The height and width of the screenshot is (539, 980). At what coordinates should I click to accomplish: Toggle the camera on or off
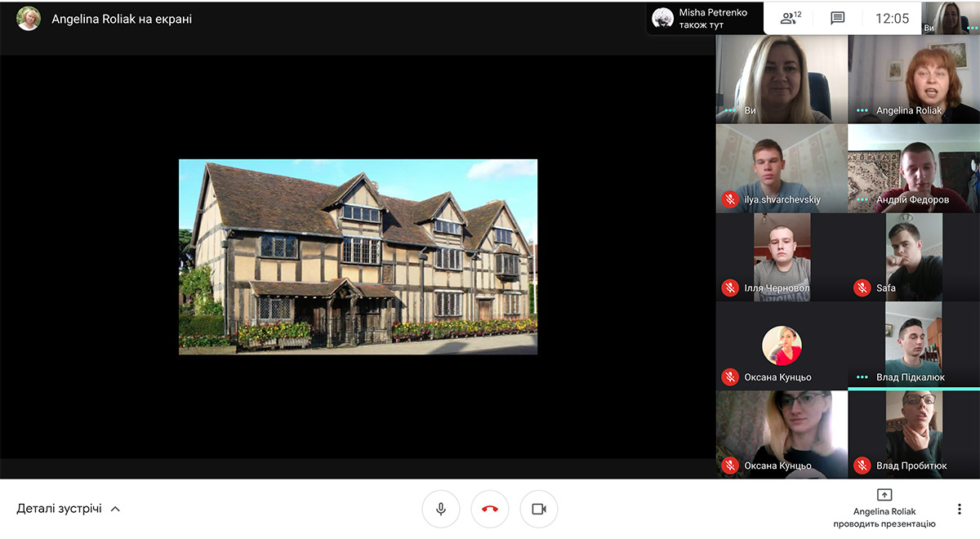(539, 509)
